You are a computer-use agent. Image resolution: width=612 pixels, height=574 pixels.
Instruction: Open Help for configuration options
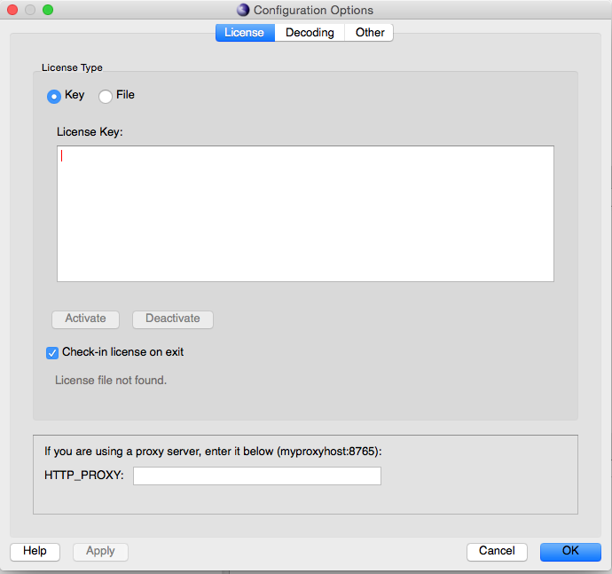pyautogui.click(x=35, y=551)
